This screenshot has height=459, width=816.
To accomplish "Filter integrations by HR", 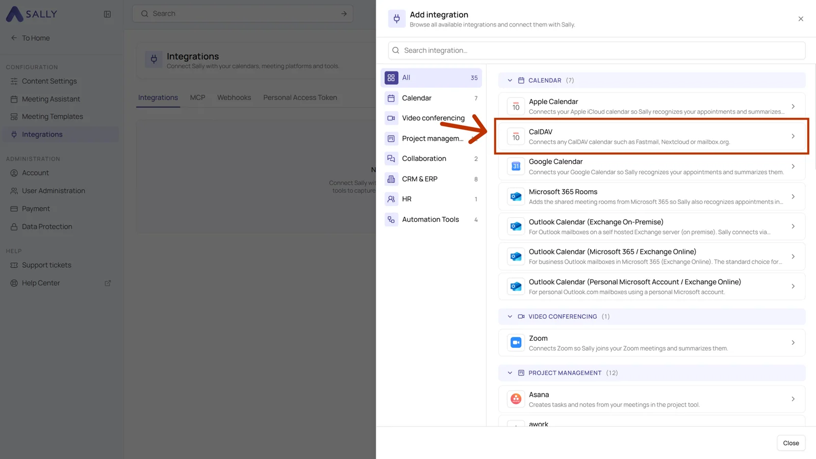I will tap(431, 199).
